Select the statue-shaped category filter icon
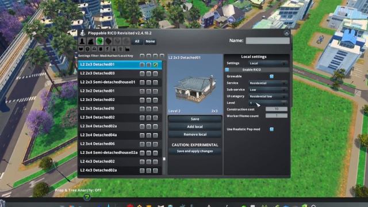Image resolution: width=368 pixels, height=207 pixels. 82,41
